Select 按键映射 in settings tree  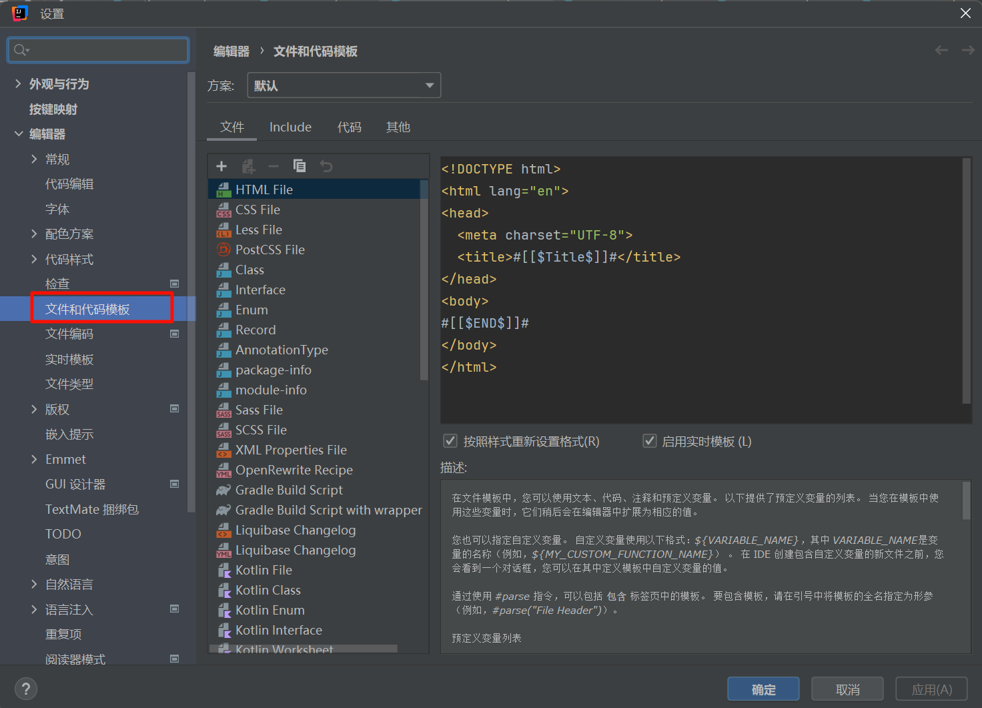click(53, 109)
